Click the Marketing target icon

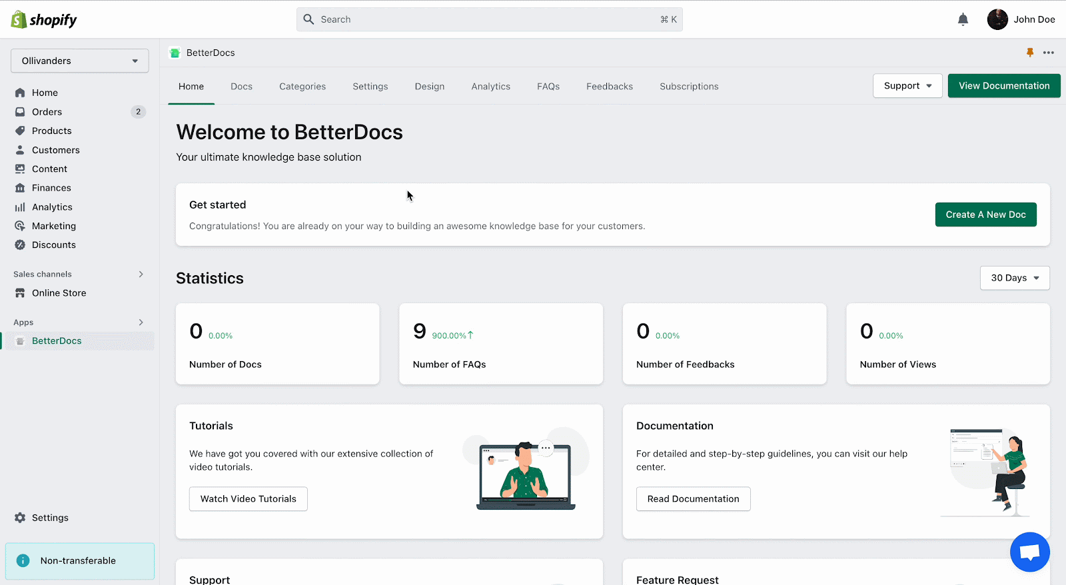(20, 226)
